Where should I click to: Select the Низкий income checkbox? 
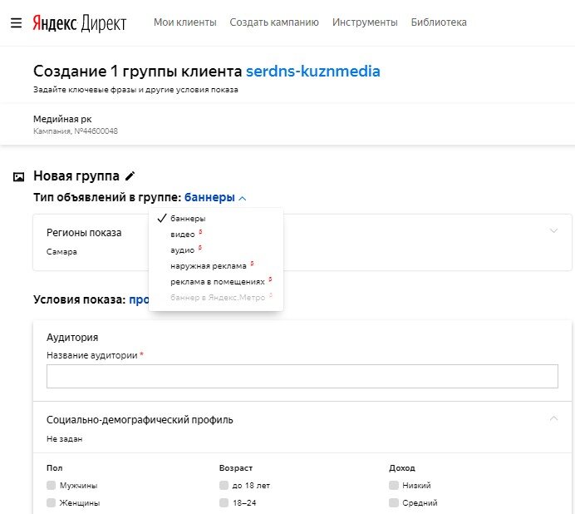(394, 485)
